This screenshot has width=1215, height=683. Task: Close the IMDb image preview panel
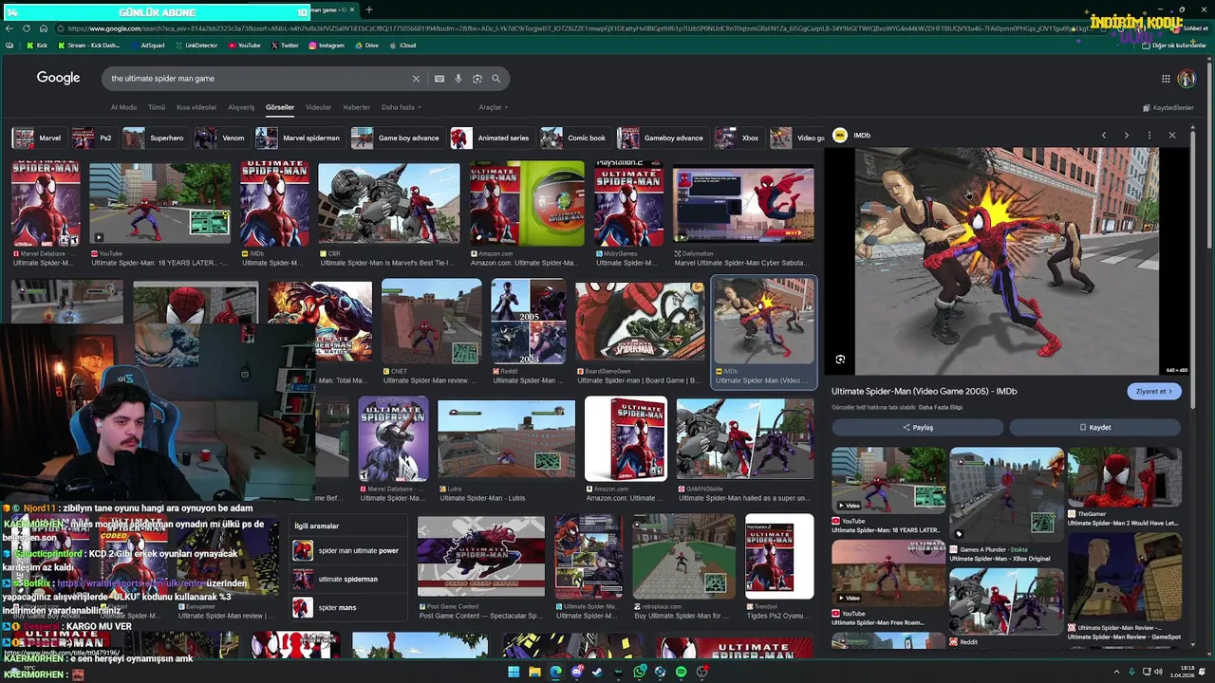pos(1172,136)
